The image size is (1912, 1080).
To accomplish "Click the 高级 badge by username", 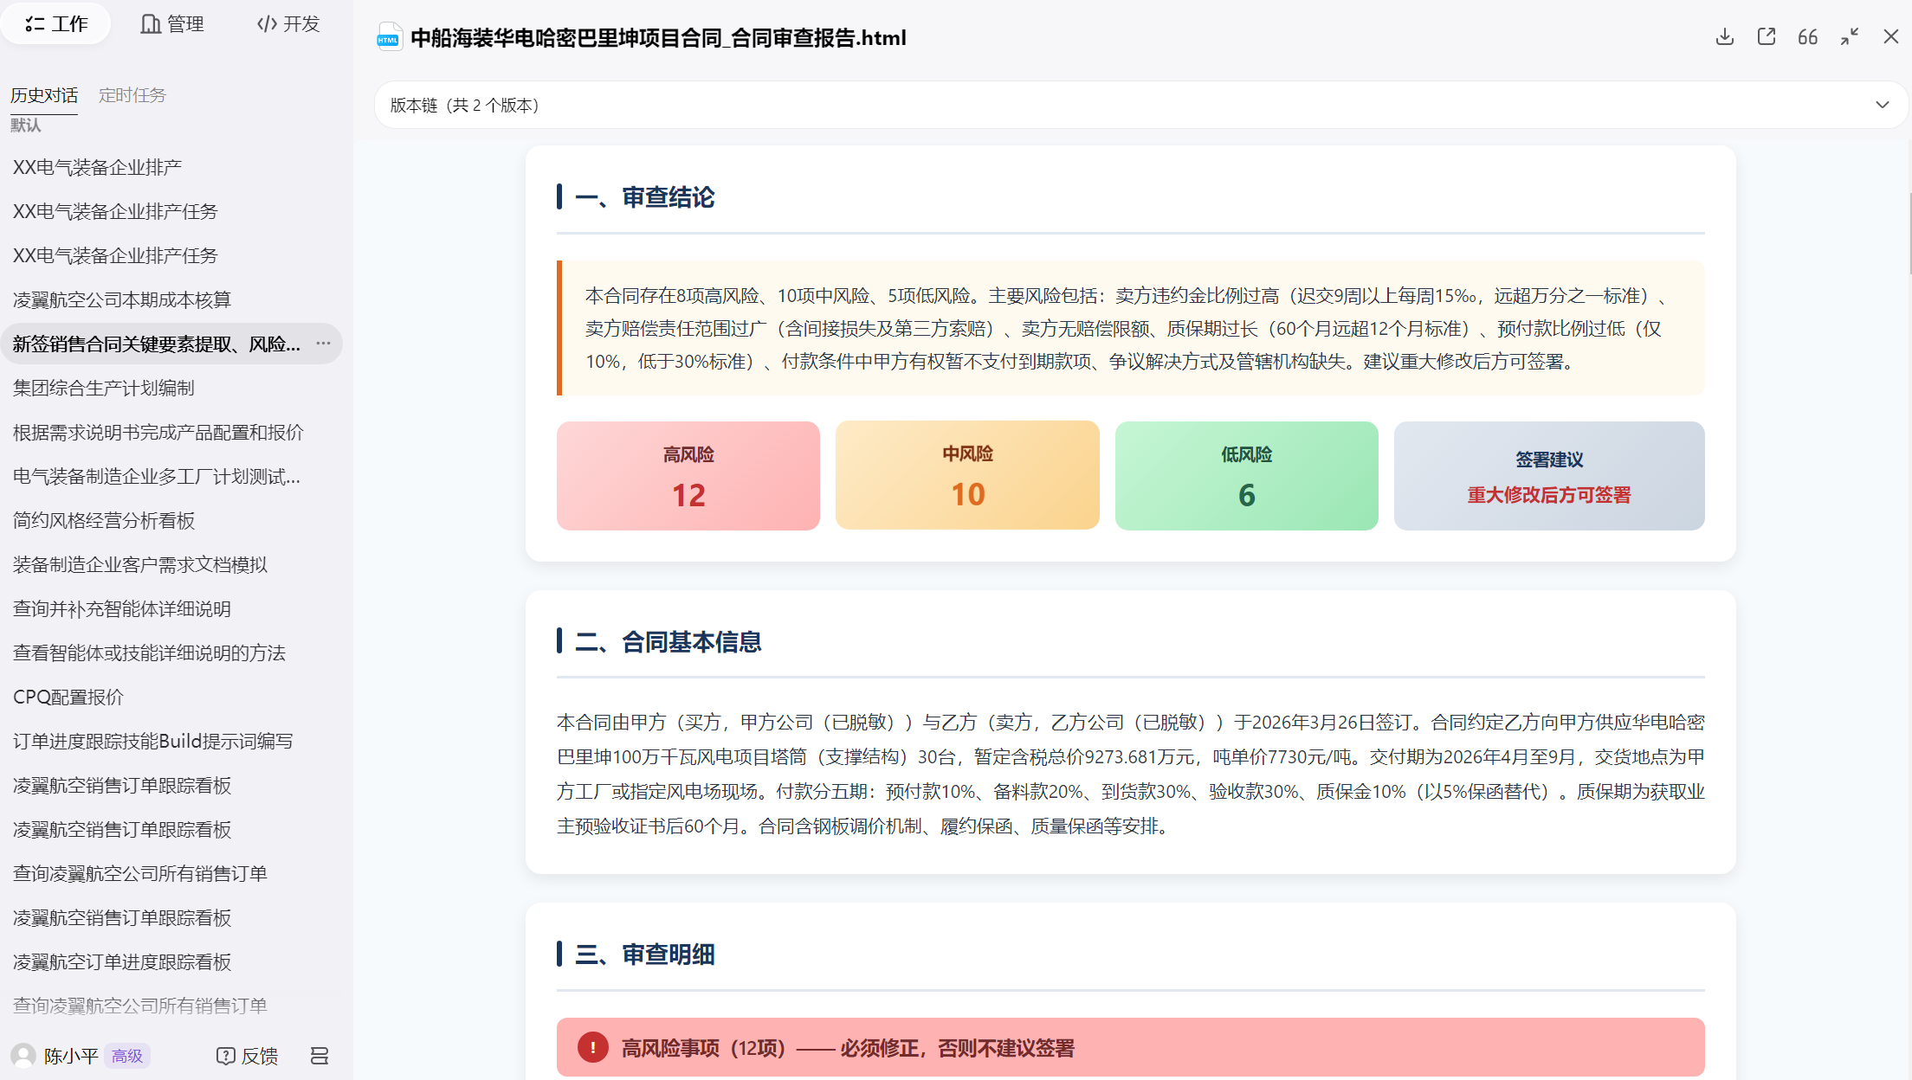I will pos(127,1056).
